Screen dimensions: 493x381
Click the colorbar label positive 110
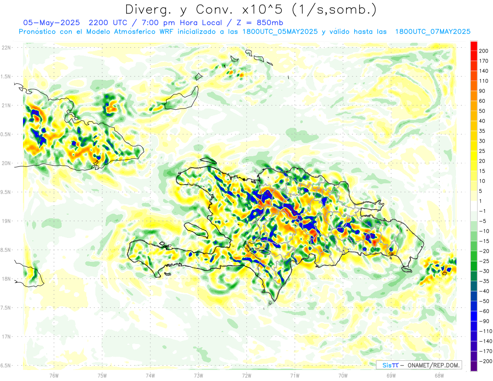pyautogui.click(x=483, y=81)
